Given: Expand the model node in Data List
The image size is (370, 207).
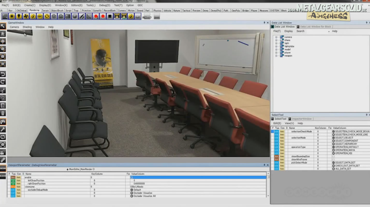Looking at the screenshot, I should point(276,49).
